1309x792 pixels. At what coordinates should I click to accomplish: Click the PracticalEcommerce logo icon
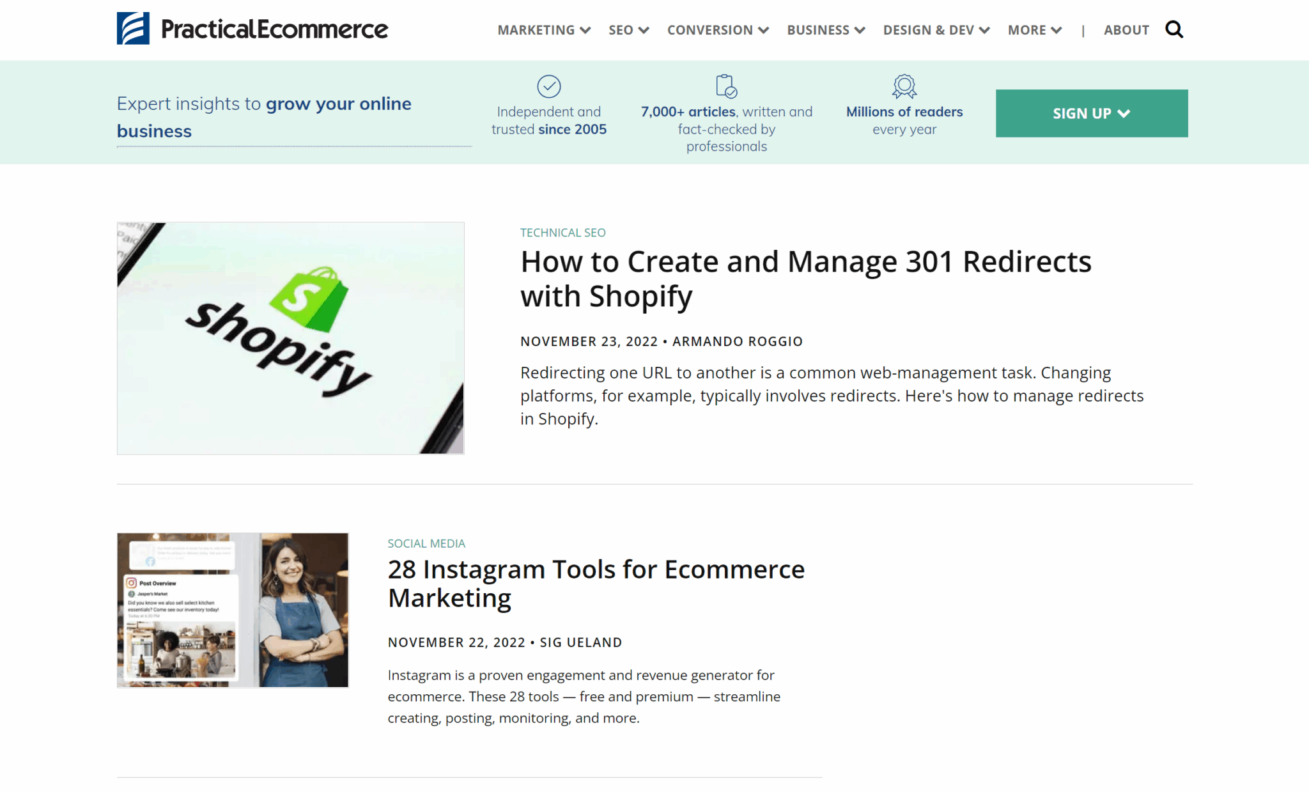(133, 29)
